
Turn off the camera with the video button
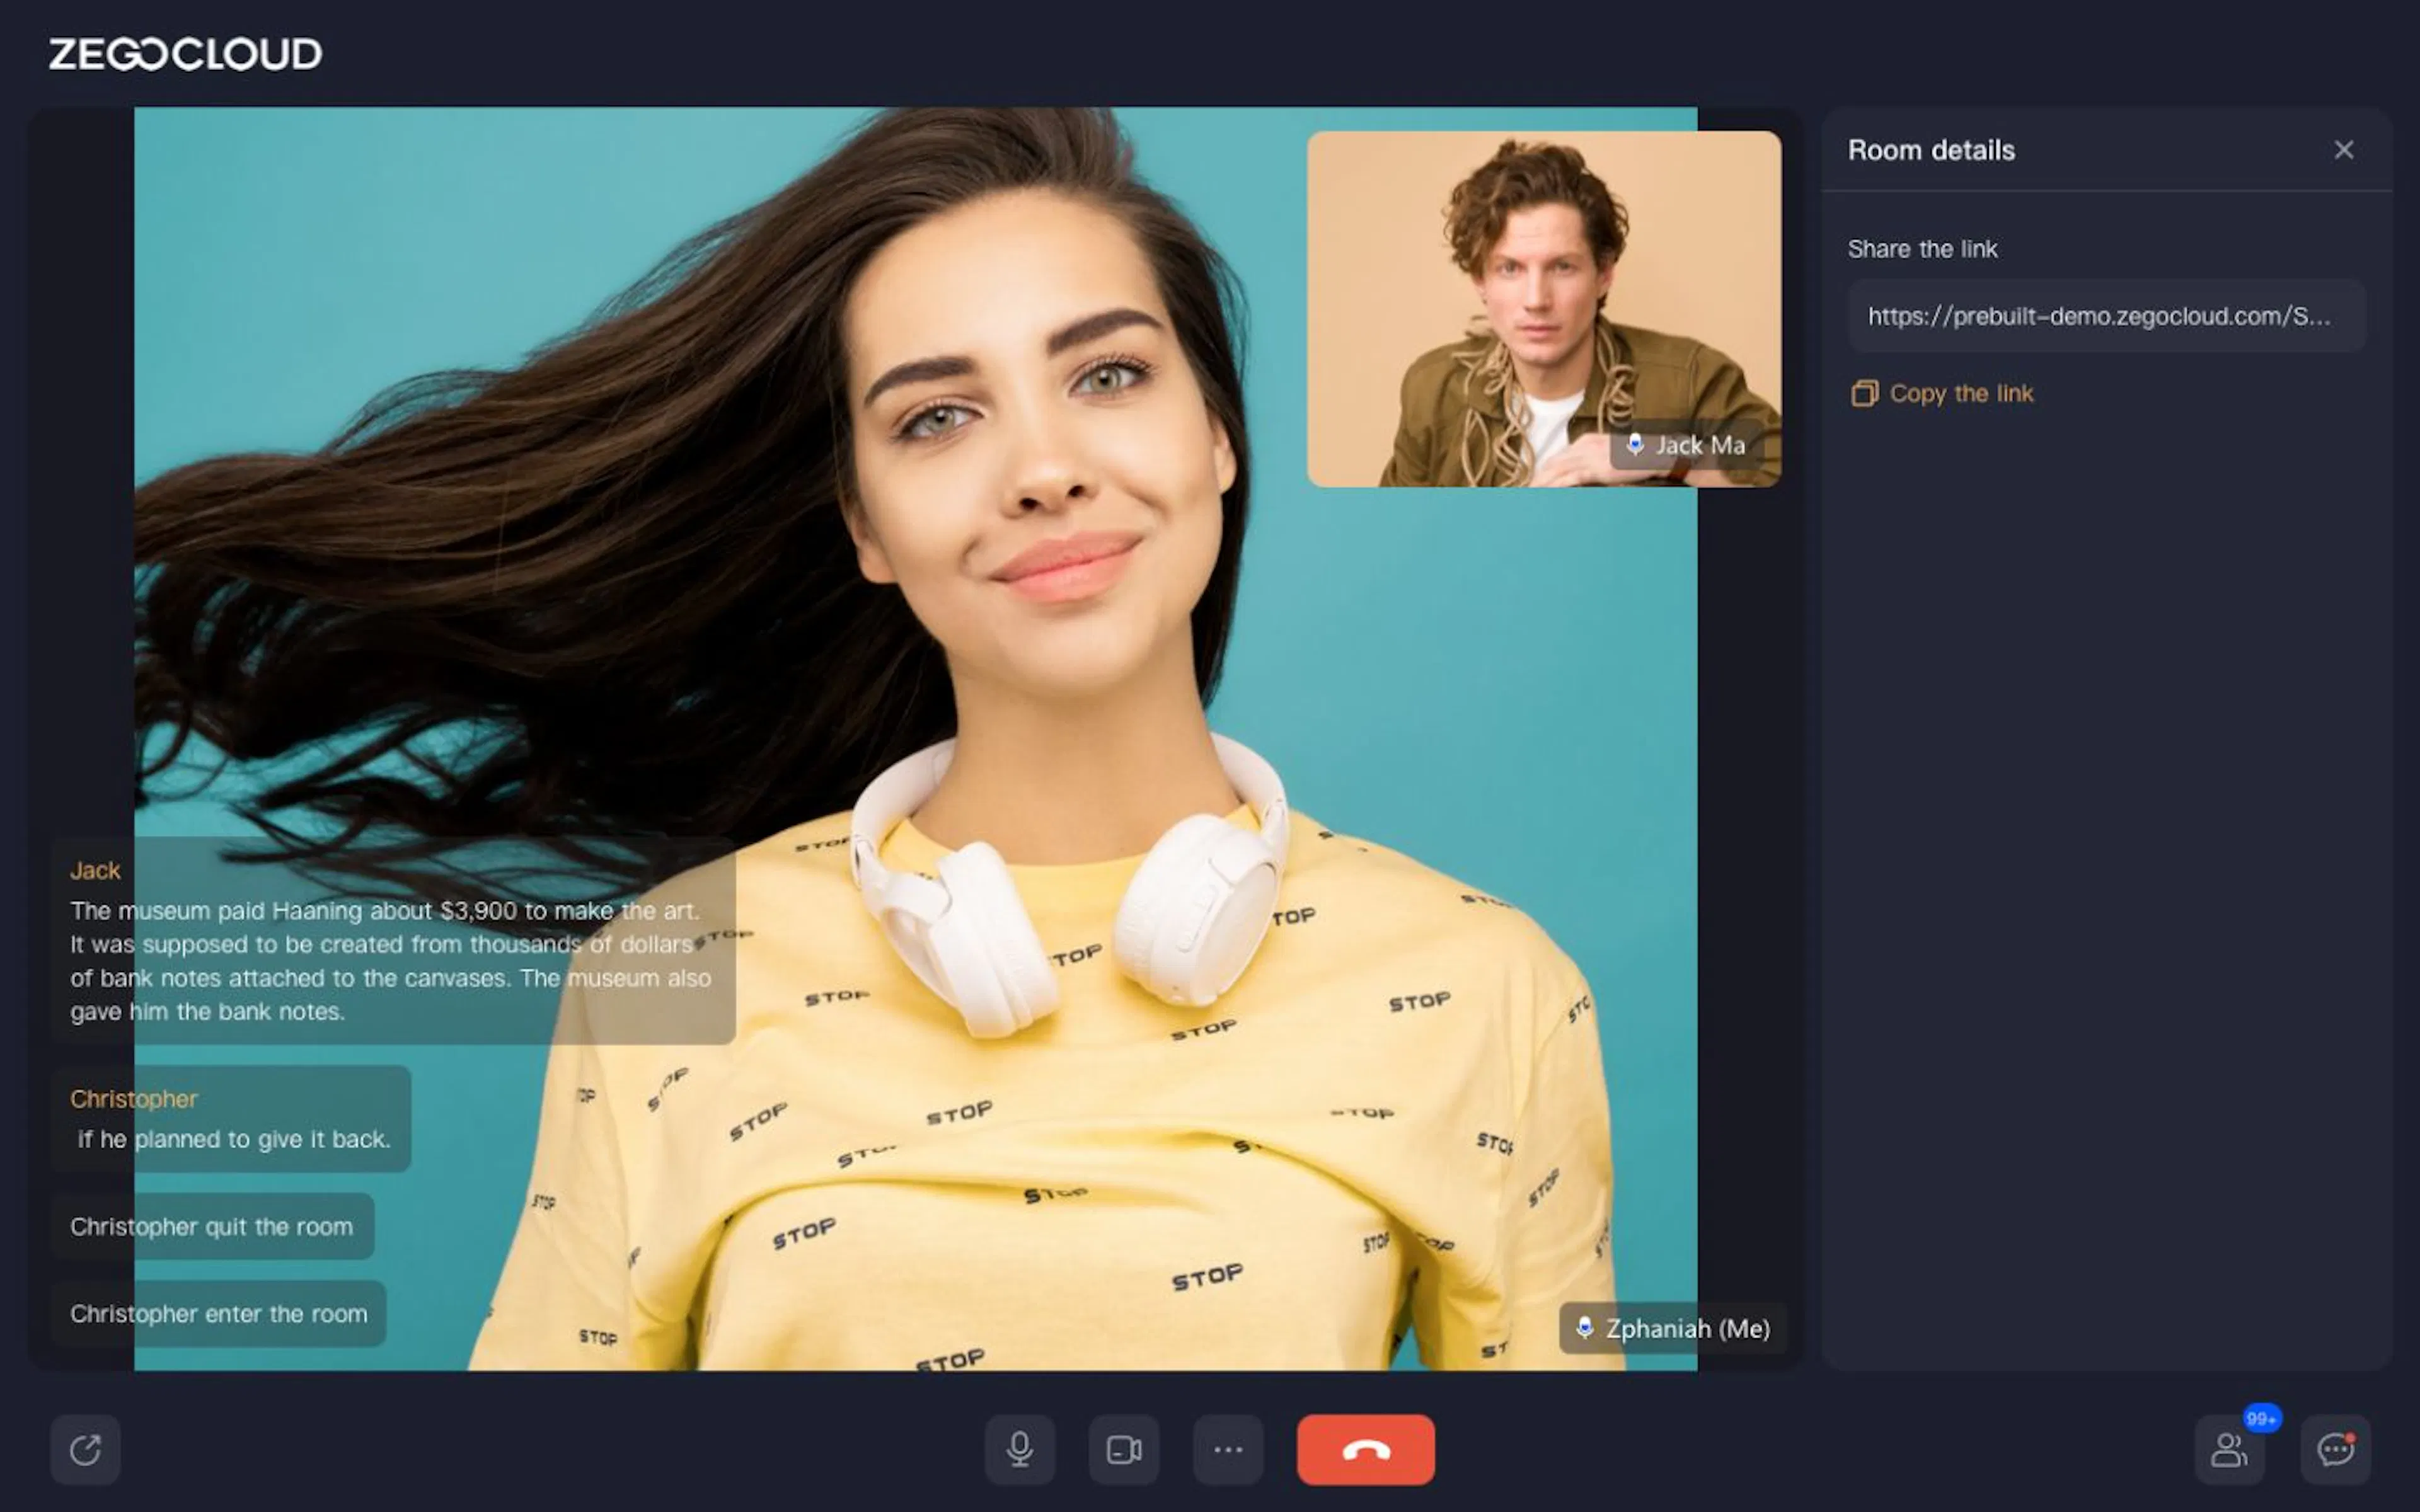1124,1449
